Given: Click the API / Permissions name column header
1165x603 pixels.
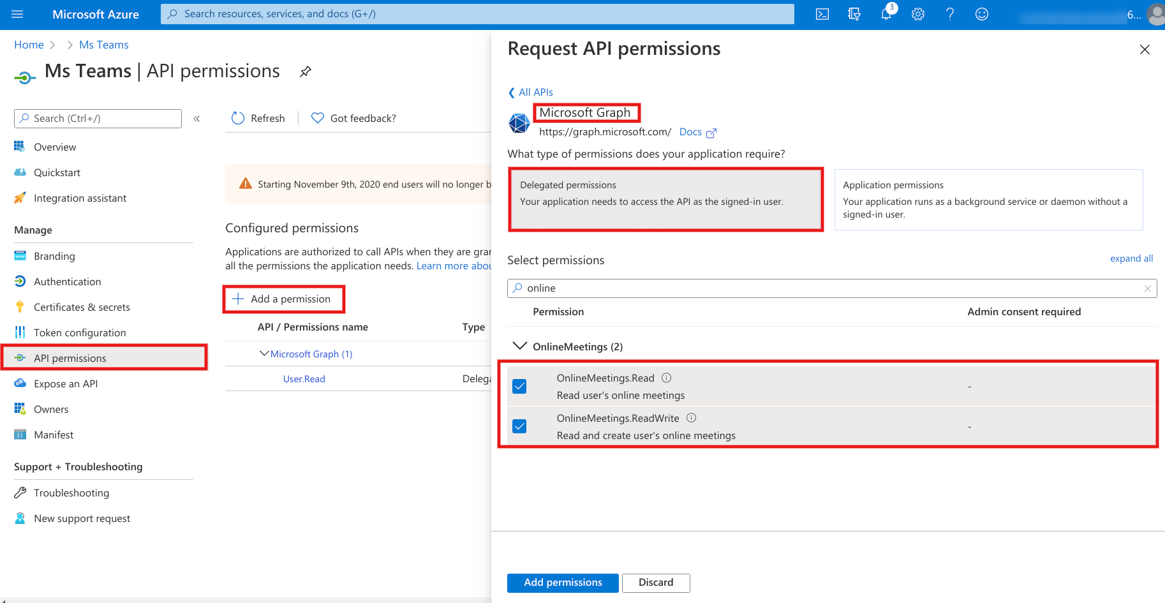Looking at the screenshot, I should pyautogui.click(x=313, y=327).
